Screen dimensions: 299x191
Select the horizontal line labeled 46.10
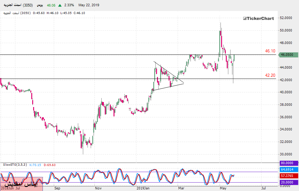(x=94, y=55)
